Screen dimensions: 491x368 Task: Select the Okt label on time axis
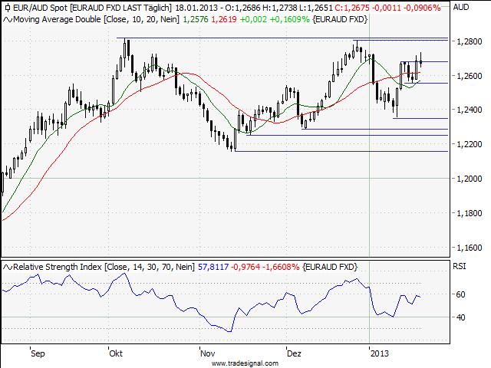click(117, 354)
